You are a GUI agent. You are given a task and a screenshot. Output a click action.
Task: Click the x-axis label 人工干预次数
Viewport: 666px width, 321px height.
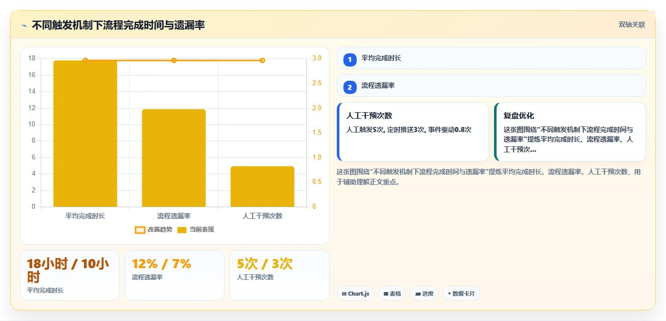[263, 216]
